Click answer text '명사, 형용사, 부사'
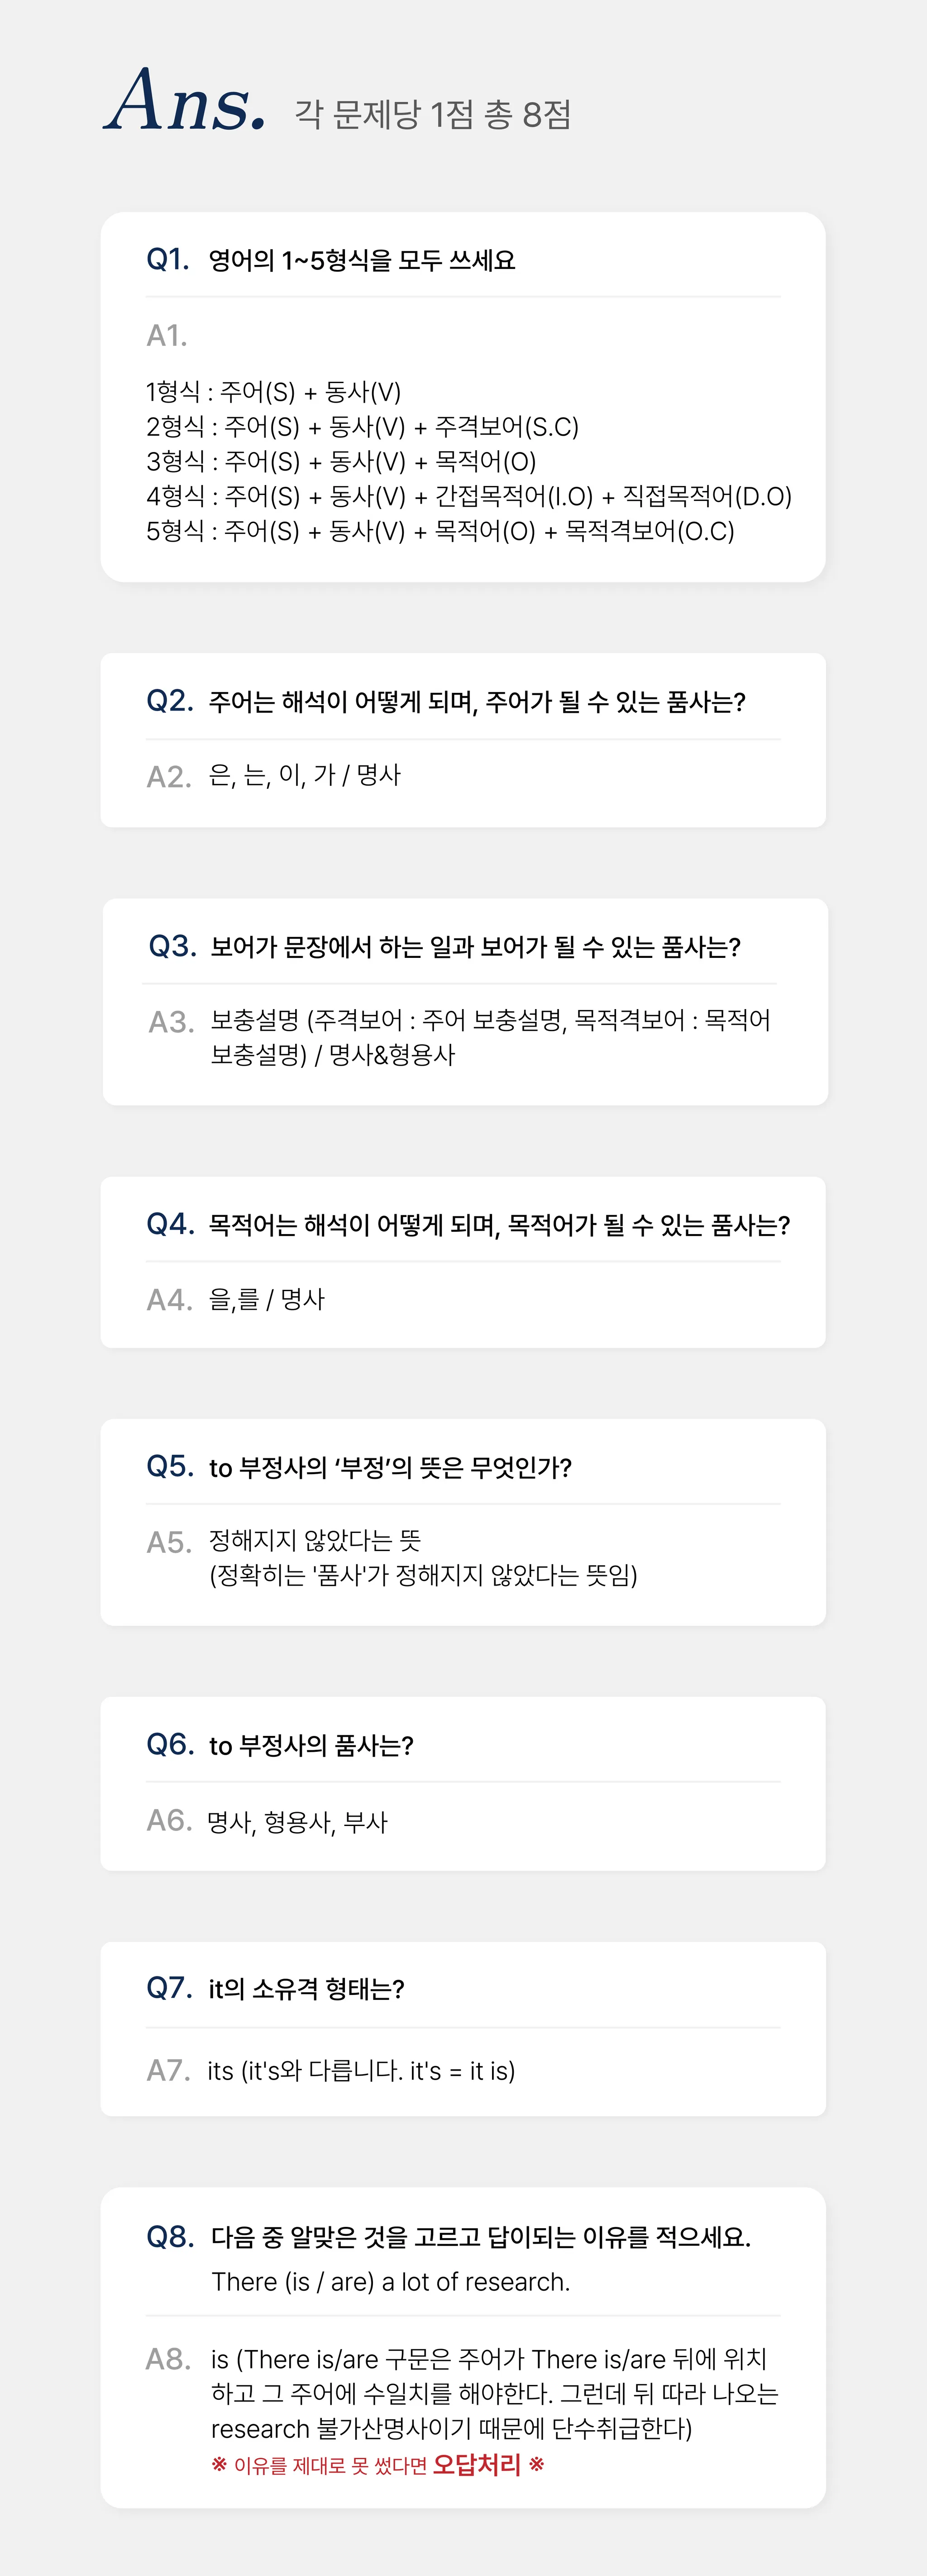This screenshot has width=927, height=2576. click(x=296, y=1822)
